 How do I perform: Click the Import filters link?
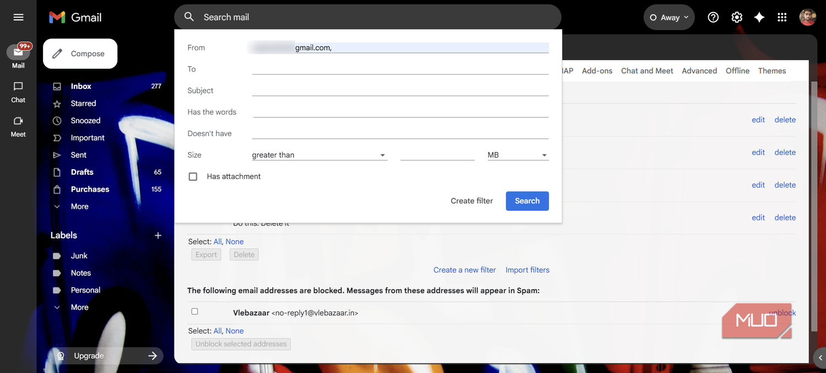(x=528, y=270)
